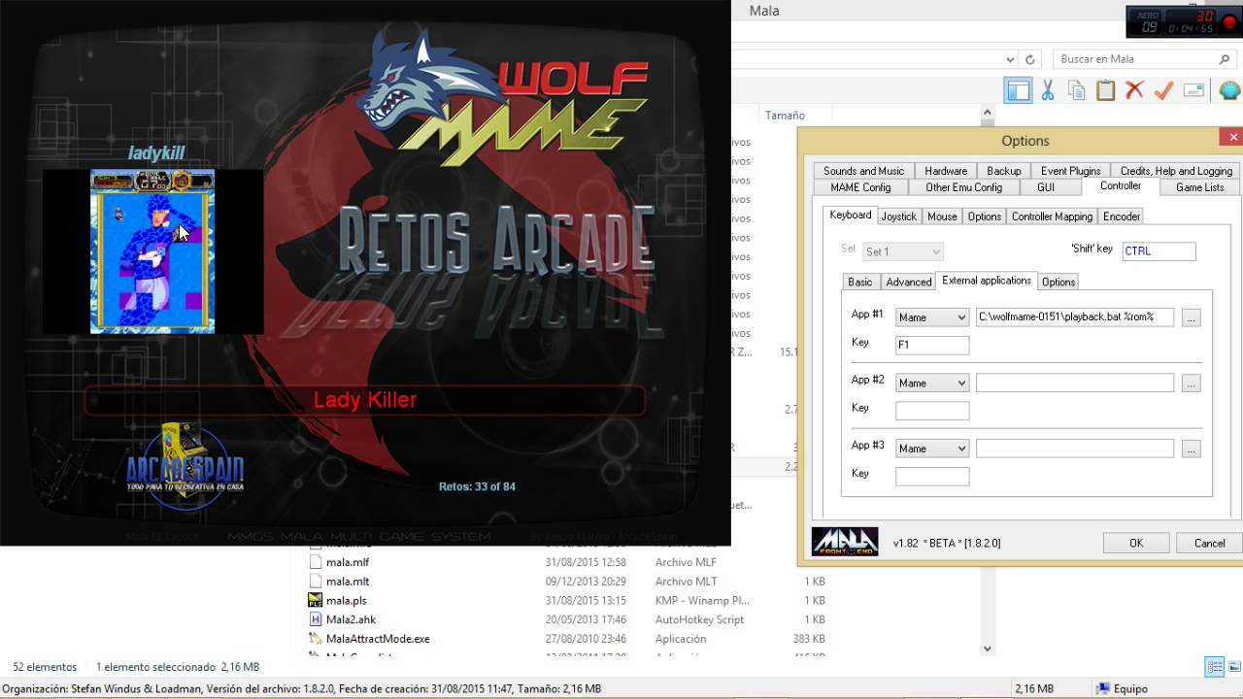Click the magnifier icon in search box
1243x699 pixels.
click(1225, 59)
